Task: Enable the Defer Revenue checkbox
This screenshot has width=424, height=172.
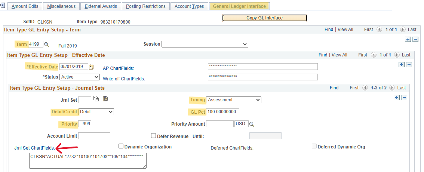Action: pos(153,136)
